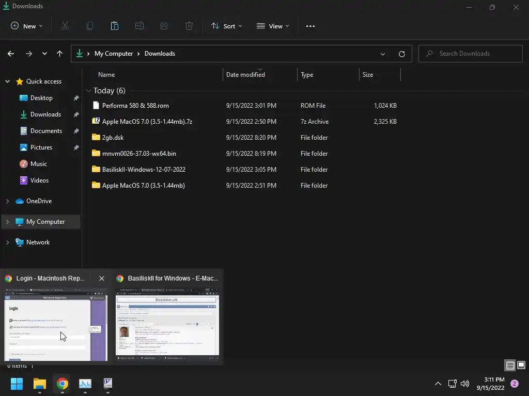Click the Performa 580 & 588.rom file icon
The image size is (529, 396).
[x=96, y=105]
